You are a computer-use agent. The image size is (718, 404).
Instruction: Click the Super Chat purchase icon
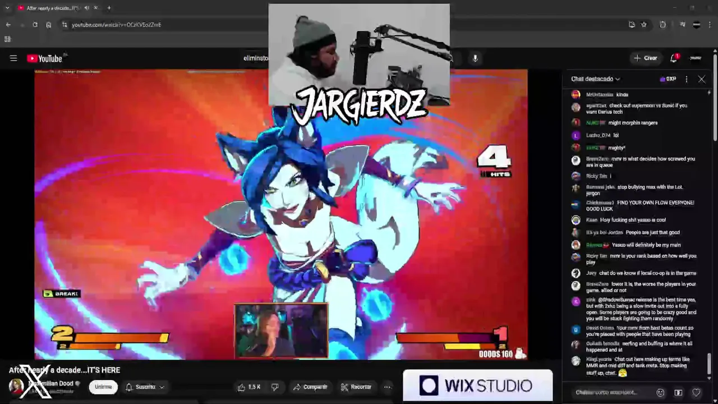[x=678, y=393]
